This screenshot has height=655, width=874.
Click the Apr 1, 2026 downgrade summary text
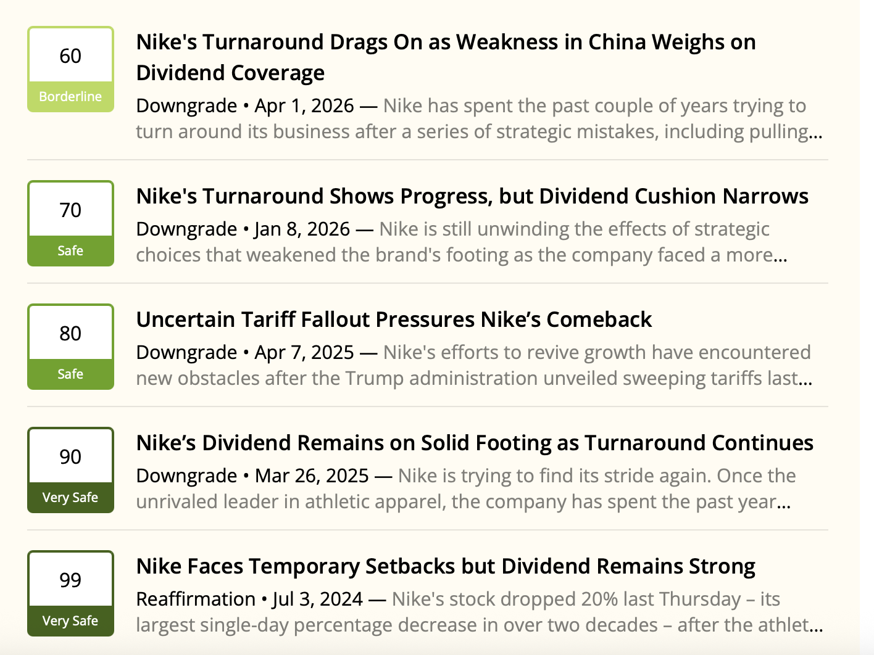[x=479, y=118]
